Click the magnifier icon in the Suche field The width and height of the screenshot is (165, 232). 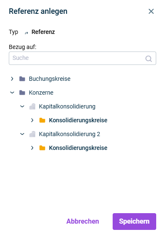coord(148,59)
